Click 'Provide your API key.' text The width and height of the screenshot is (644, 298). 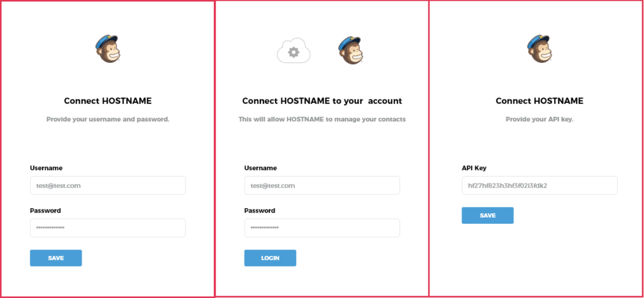pyautogui.click(x=539, y=119)
